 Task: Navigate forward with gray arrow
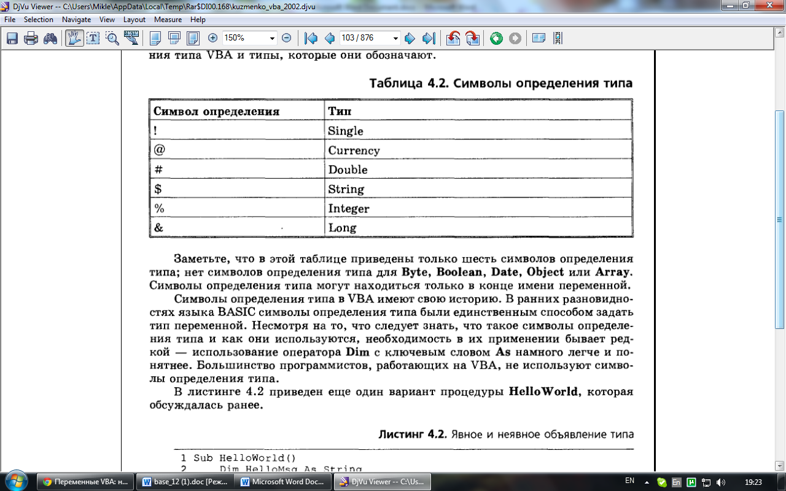(515, 38)
